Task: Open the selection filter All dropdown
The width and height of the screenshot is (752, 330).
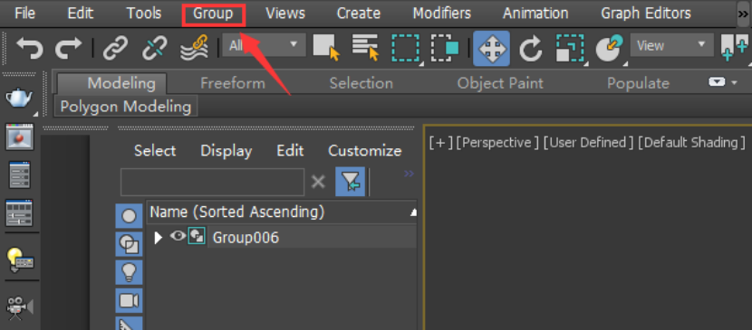Action: [264, 45]
